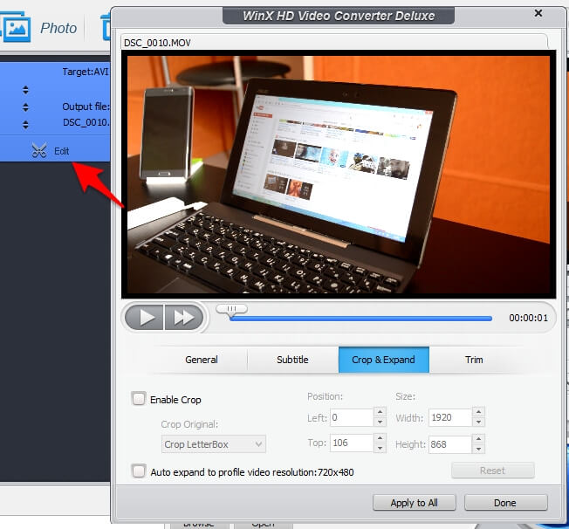This screenshot has width=569, height=529.
Task: Click the Left position input field
Action: tap(352, 417)
